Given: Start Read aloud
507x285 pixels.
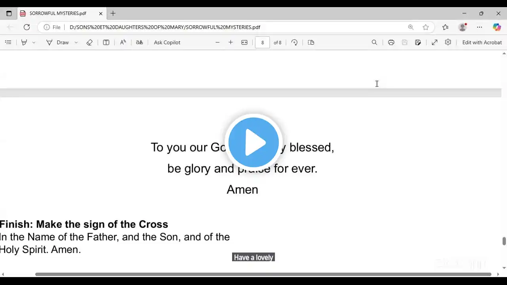Looking at the screenshot, I should pos(123,42).
